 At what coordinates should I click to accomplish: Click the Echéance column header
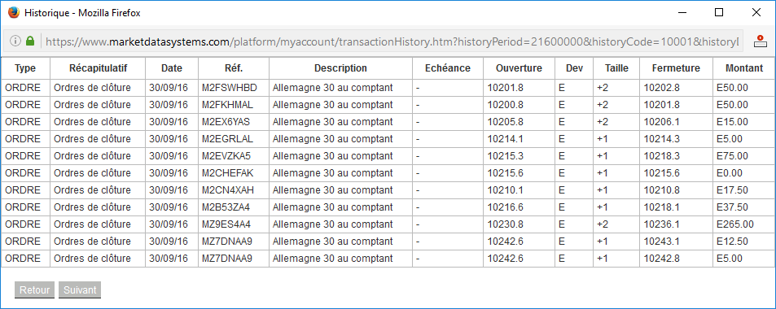448,68
